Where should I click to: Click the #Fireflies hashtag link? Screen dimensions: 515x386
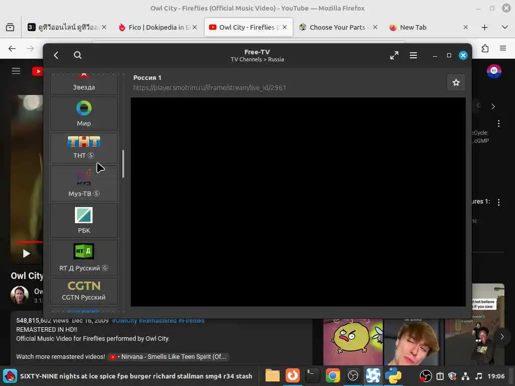pos(192,320)
